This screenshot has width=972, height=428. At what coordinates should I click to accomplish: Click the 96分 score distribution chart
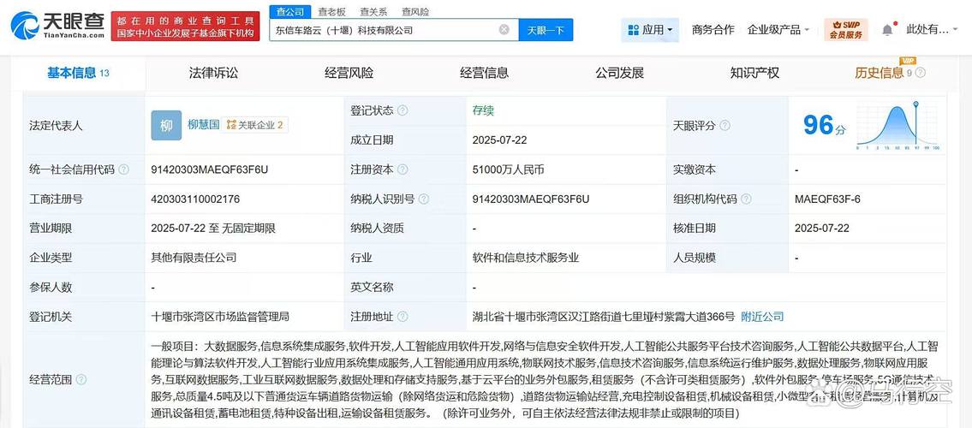click(897, 126)
